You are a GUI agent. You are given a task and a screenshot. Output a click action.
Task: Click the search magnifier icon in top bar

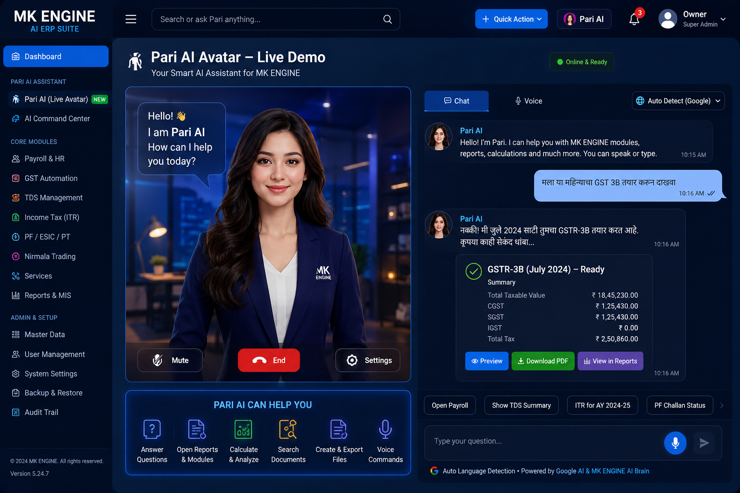click(x=387, y=19)
